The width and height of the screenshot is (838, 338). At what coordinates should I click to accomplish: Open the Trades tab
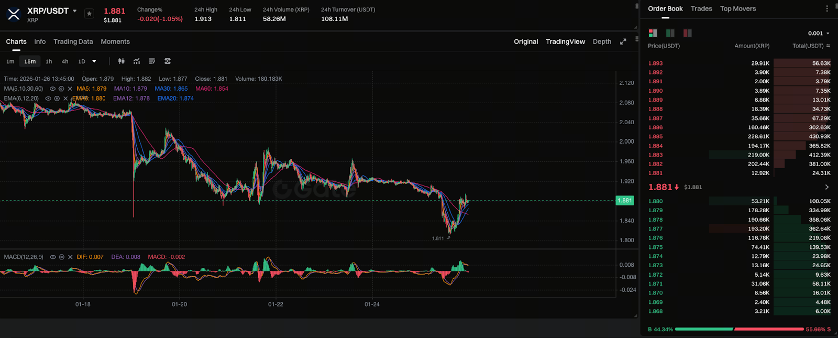(701, 8)
